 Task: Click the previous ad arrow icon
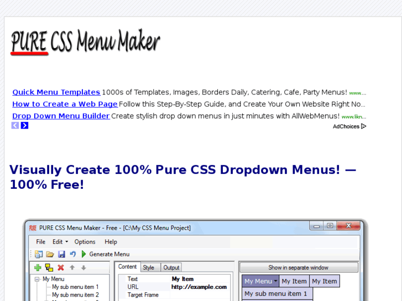point(15,125)
